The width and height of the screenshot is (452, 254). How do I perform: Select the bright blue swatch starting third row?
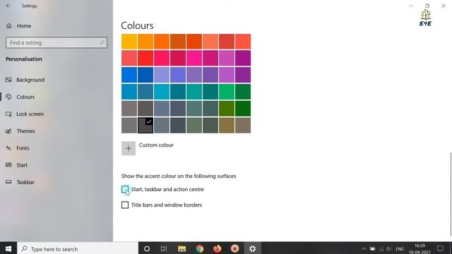pos(129,75)
